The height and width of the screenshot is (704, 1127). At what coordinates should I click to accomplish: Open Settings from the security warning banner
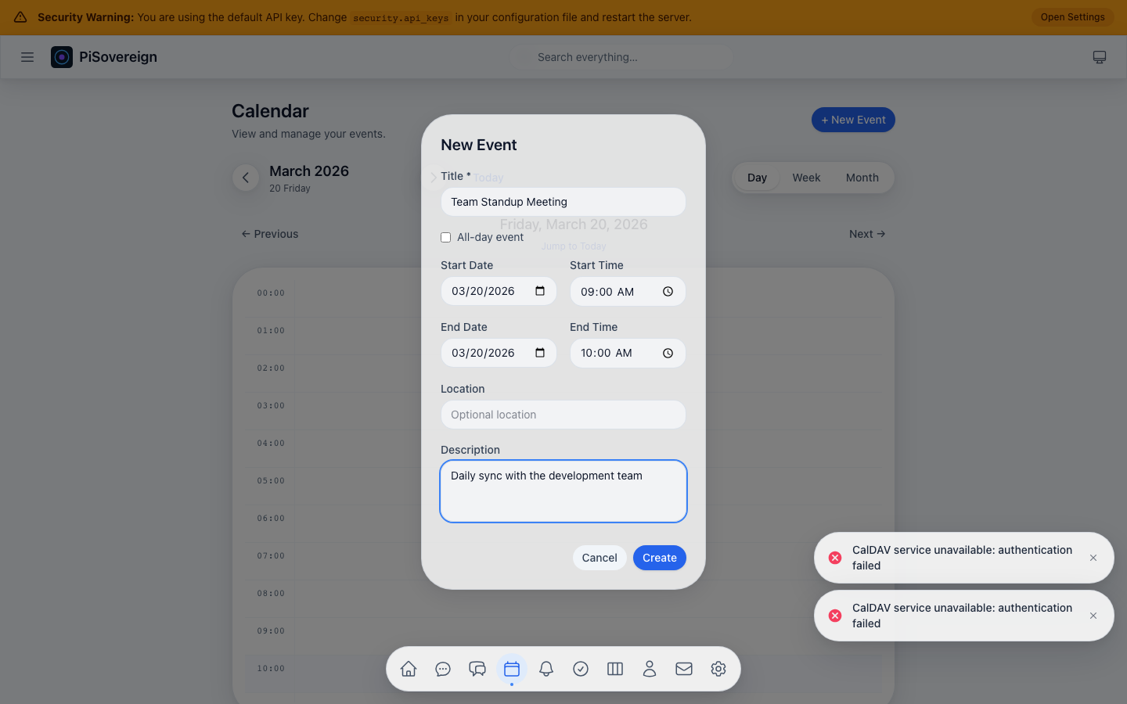coord(1072,16)
